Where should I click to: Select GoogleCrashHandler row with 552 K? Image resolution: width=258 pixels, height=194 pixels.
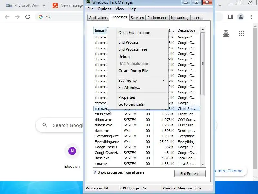tap(146, 147)
